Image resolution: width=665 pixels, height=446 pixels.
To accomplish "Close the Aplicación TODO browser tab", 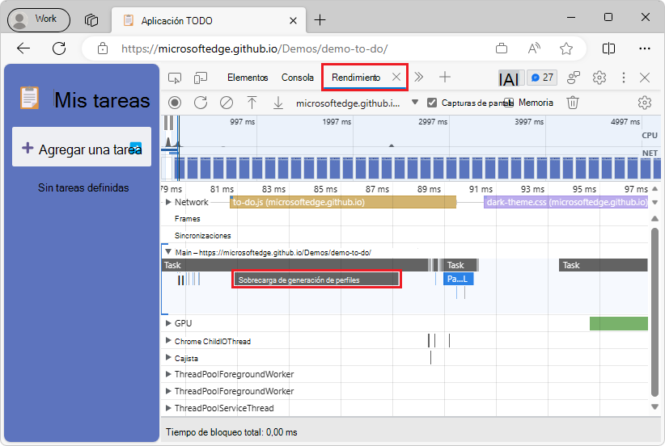I will 293,20.
